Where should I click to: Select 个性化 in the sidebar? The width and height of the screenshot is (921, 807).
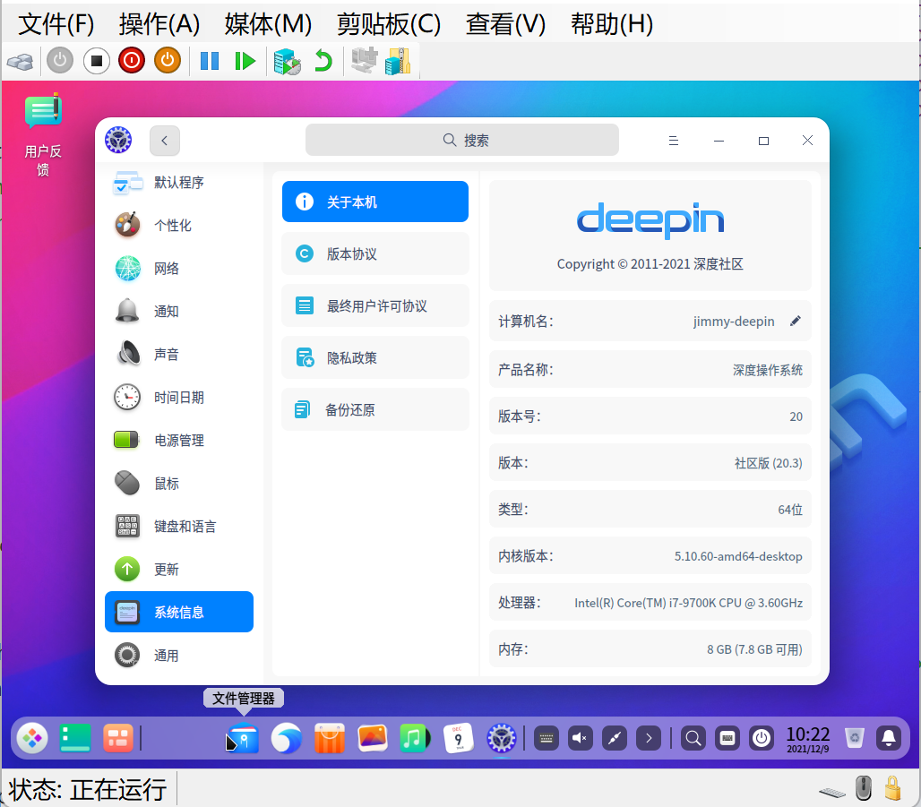point(179,226)
